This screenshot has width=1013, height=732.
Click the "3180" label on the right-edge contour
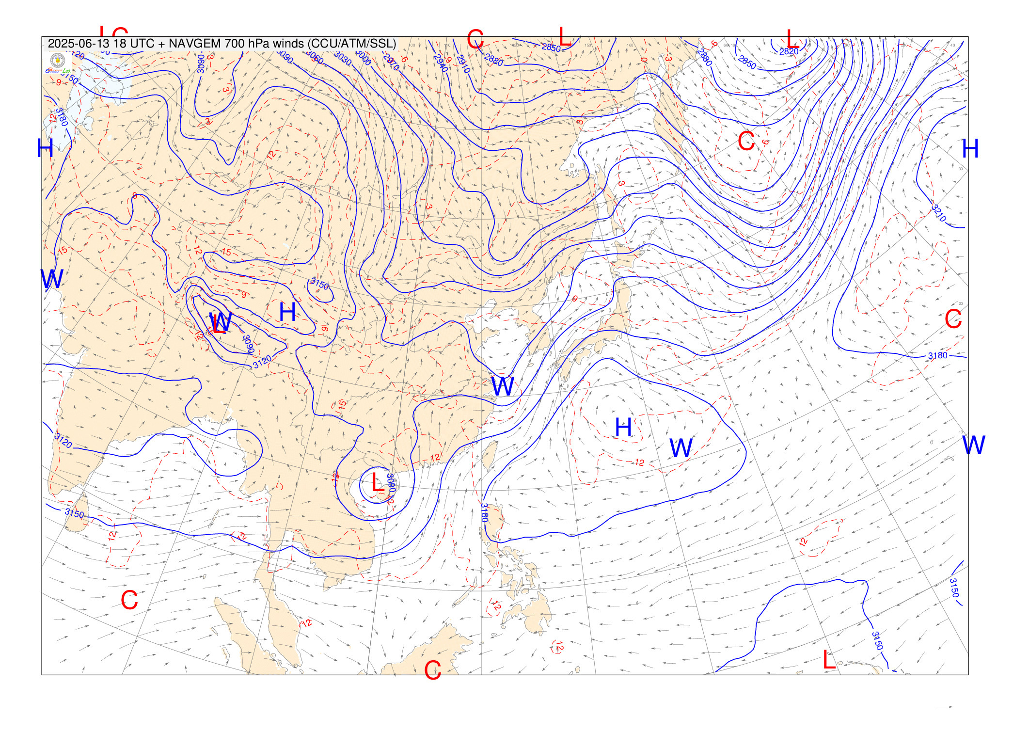(x=937, y=355)
